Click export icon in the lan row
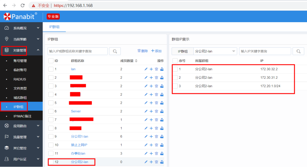The width and height of the screenshot is (307, 167). click(162, 69)
